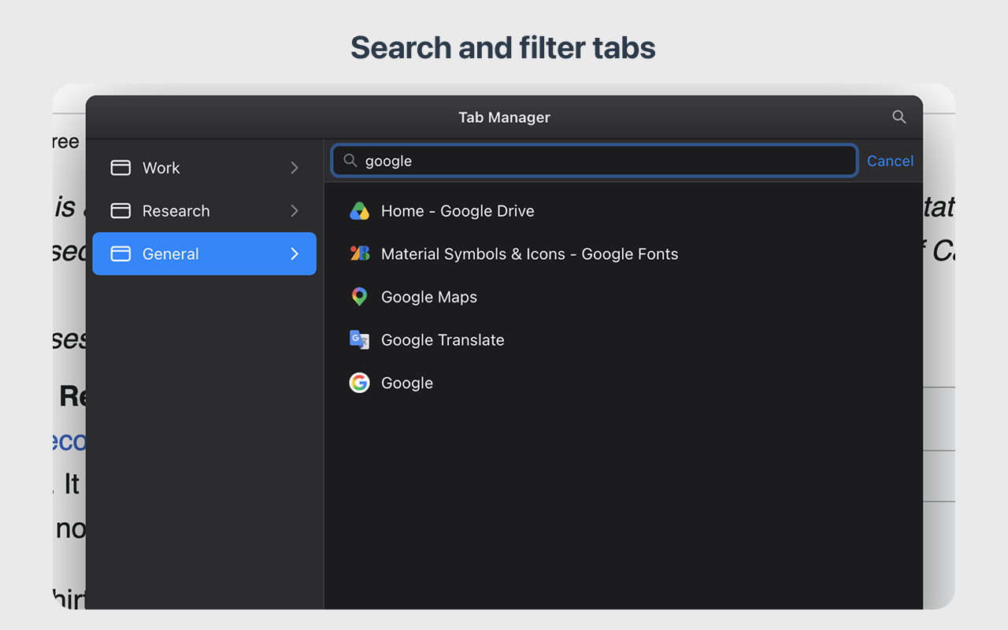Click the Google G logo favicon

pos(359,383)
